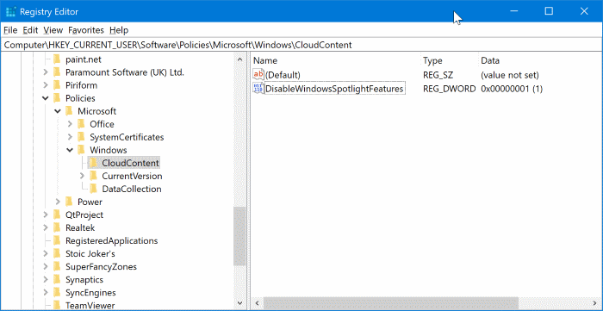Click the Paramount Software folder icon
Screen dimensions: 603x311
pyautogui.click(x=57, y=72)
